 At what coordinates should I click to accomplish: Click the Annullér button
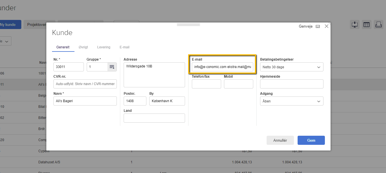point(280,140)
